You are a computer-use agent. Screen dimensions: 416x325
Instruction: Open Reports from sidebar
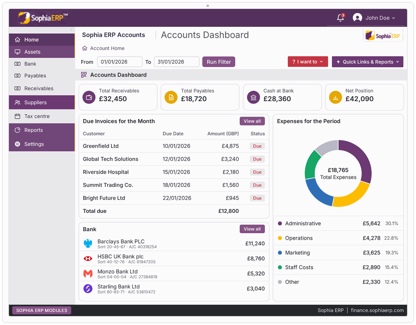click(42, 130)
